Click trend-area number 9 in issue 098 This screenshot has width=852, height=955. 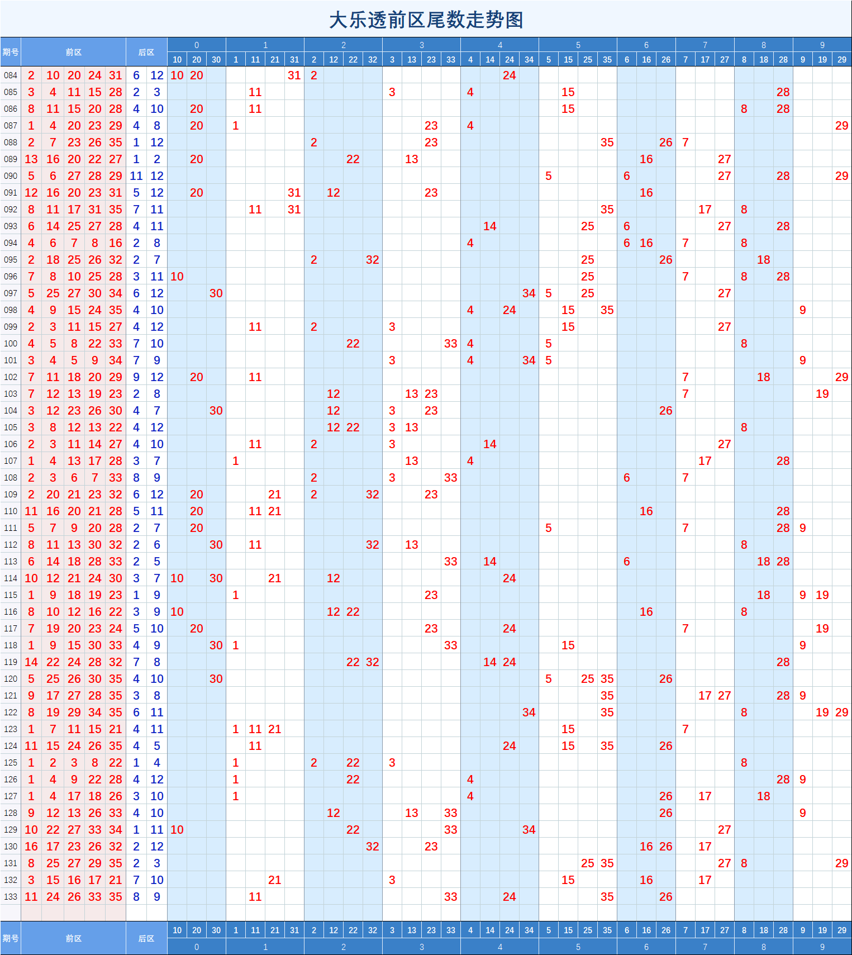click(x=803, y=310)
